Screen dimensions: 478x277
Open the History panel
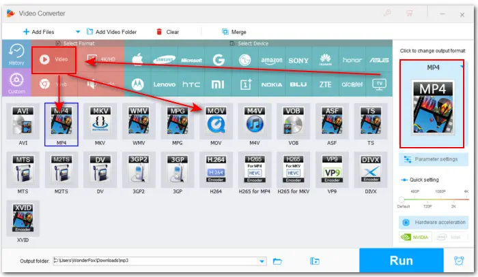point(16,54)
